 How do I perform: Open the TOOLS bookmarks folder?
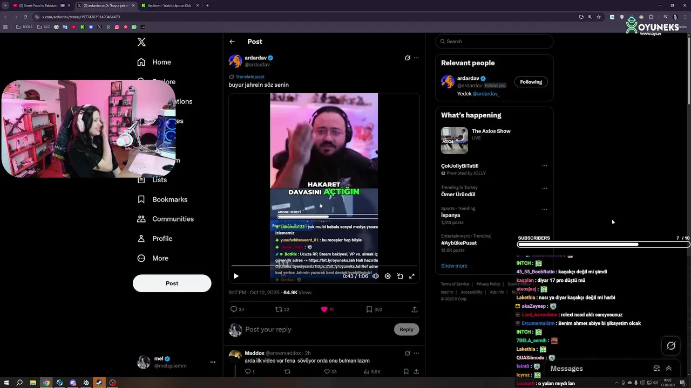[24, 27]
